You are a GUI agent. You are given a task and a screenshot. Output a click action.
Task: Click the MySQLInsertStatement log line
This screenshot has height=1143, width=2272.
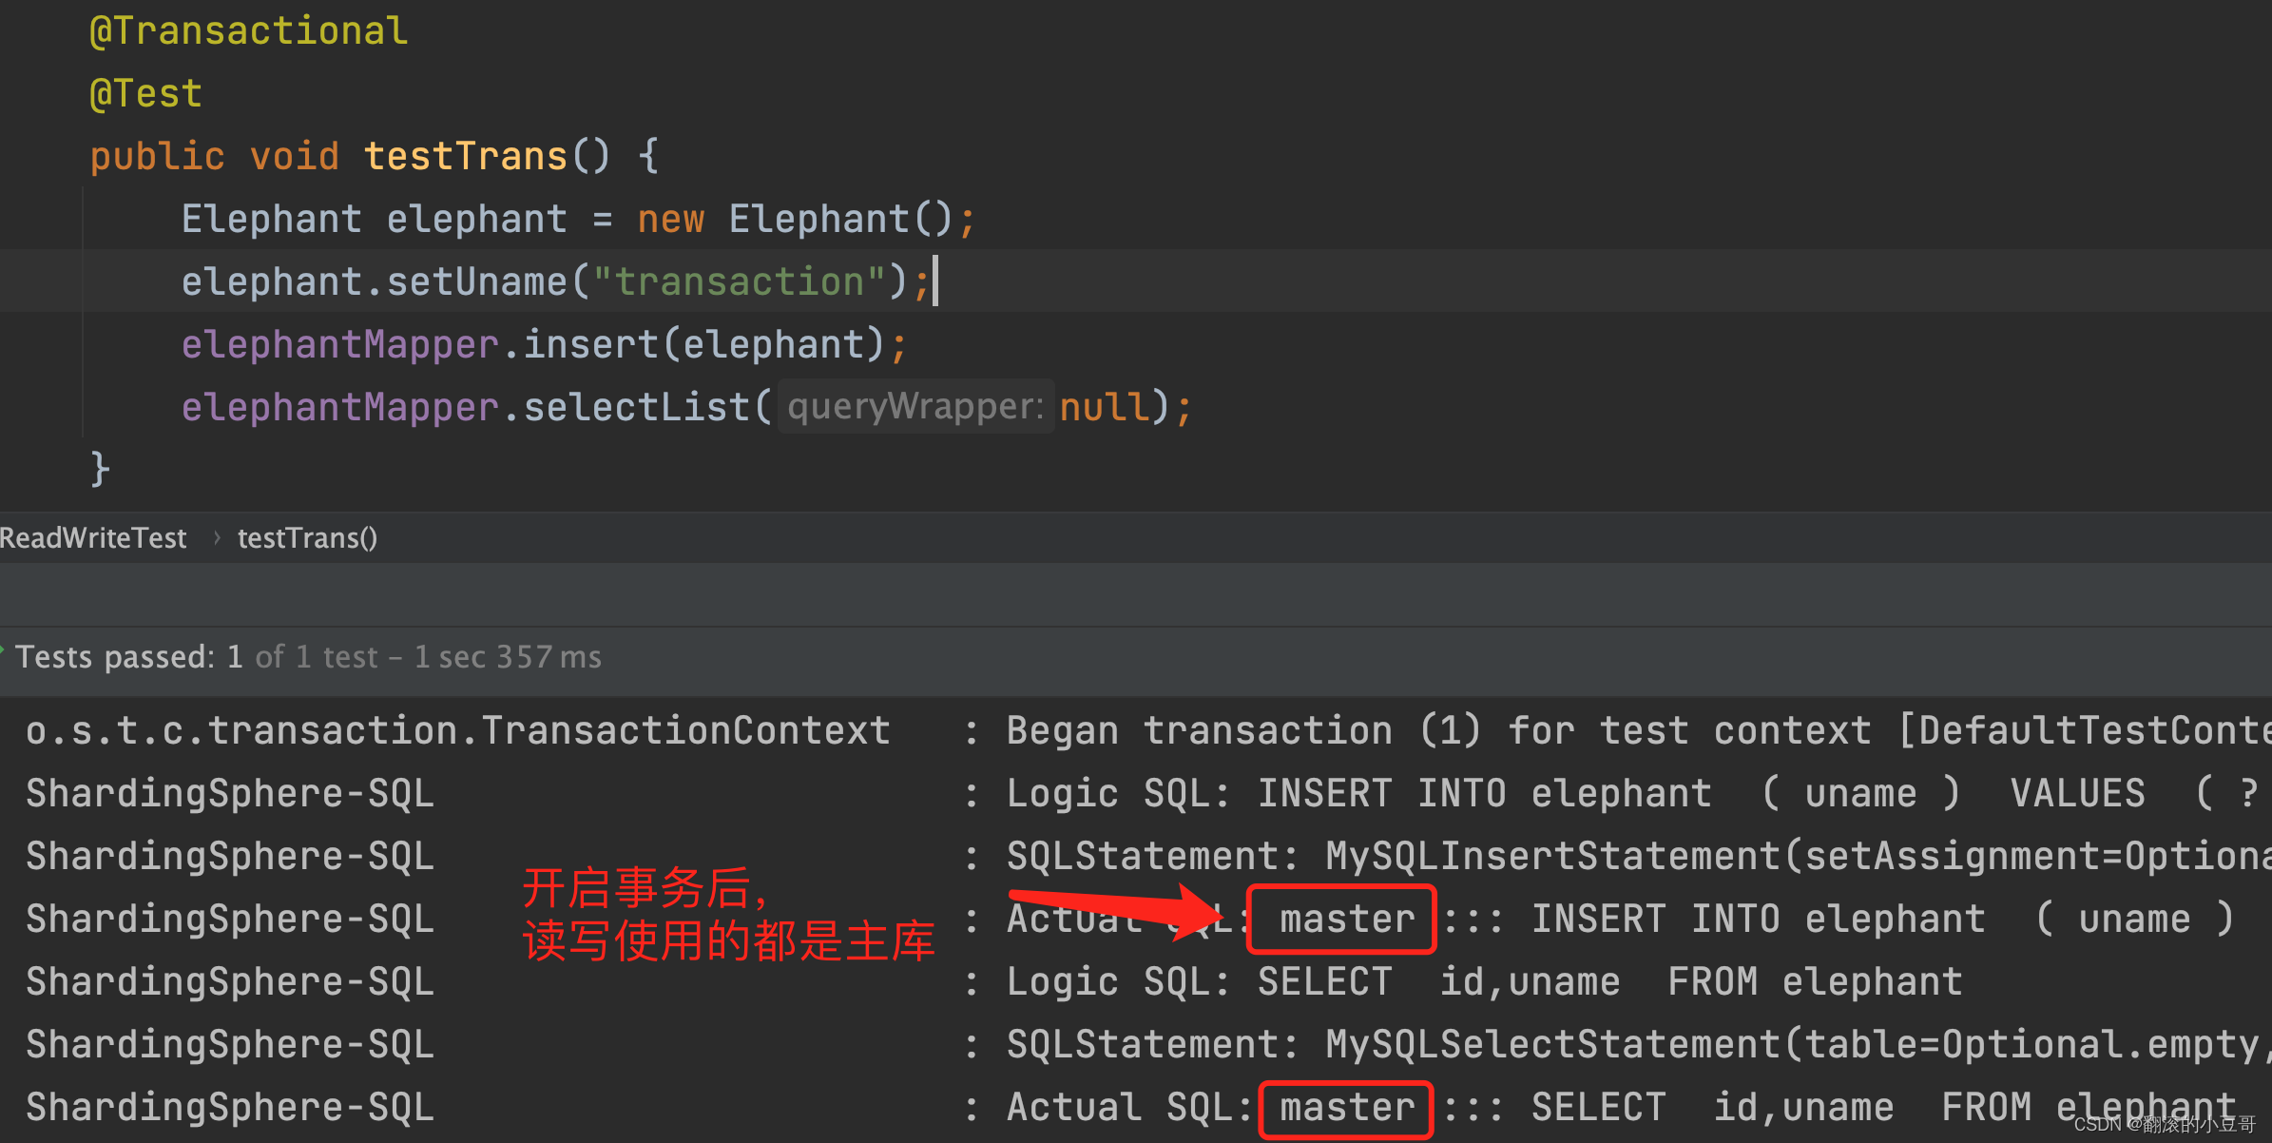click(1148, 857)
